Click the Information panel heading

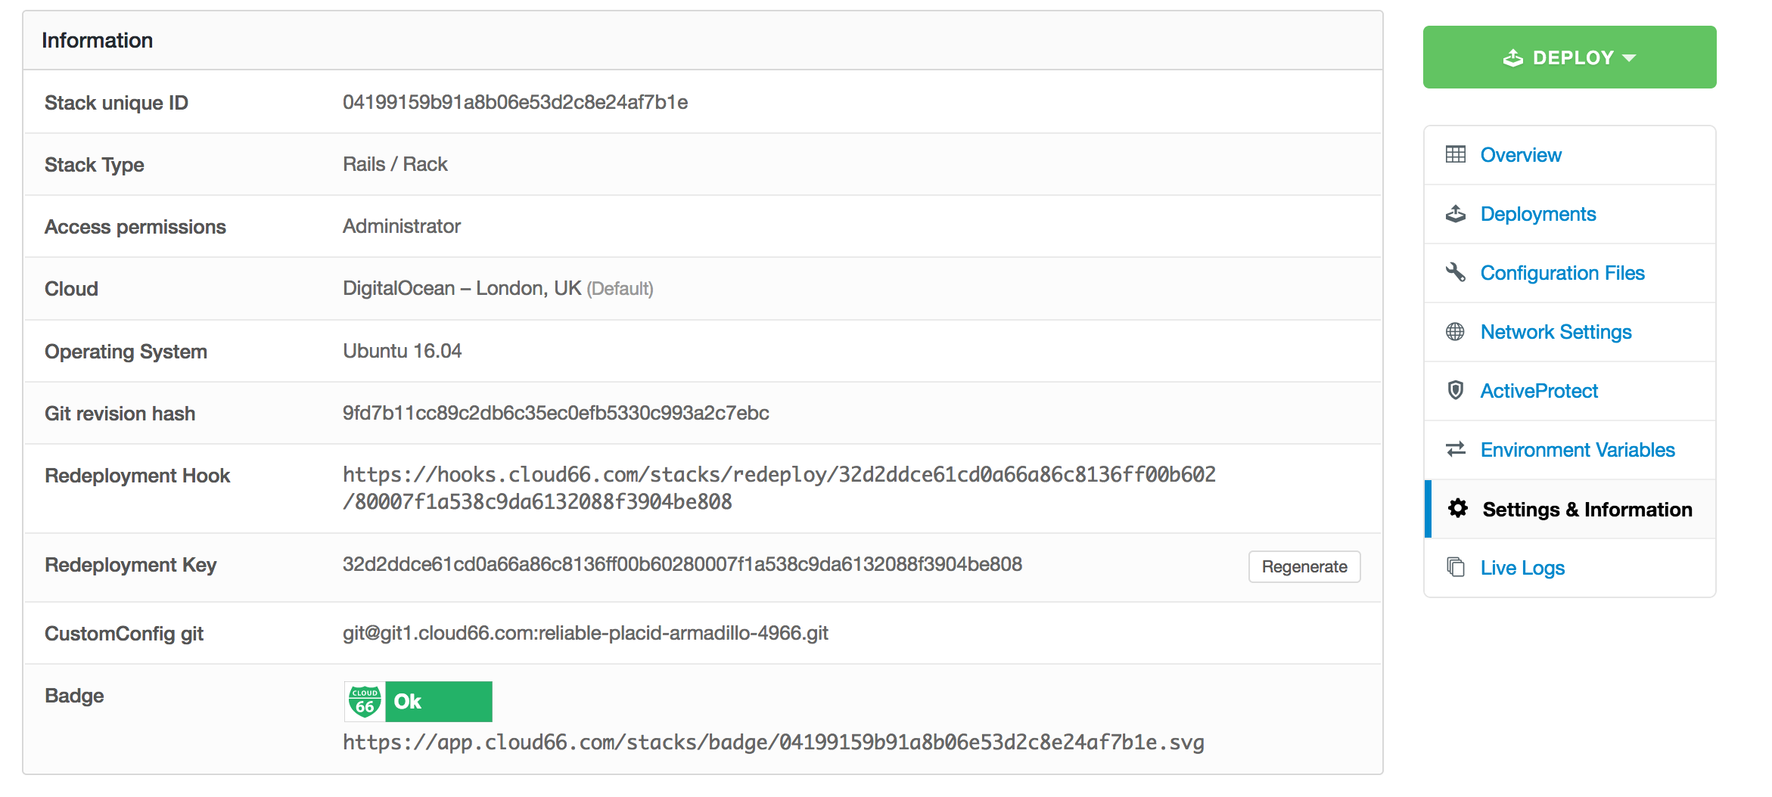click(x=97, y=40)
